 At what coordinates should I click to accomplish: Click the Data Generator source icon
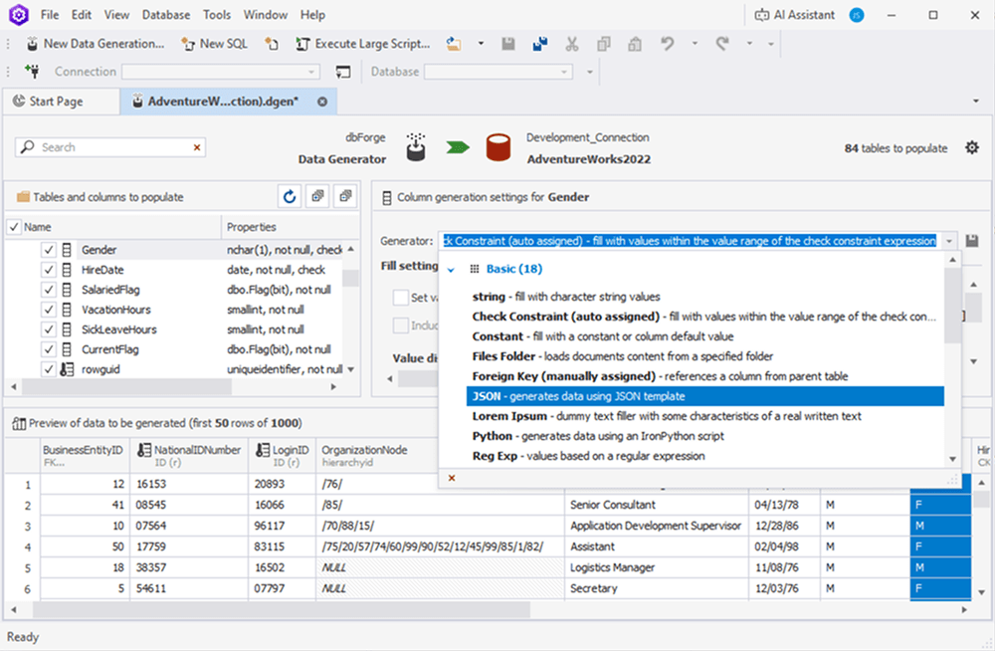pyautogui.click(x=416, y=147)
